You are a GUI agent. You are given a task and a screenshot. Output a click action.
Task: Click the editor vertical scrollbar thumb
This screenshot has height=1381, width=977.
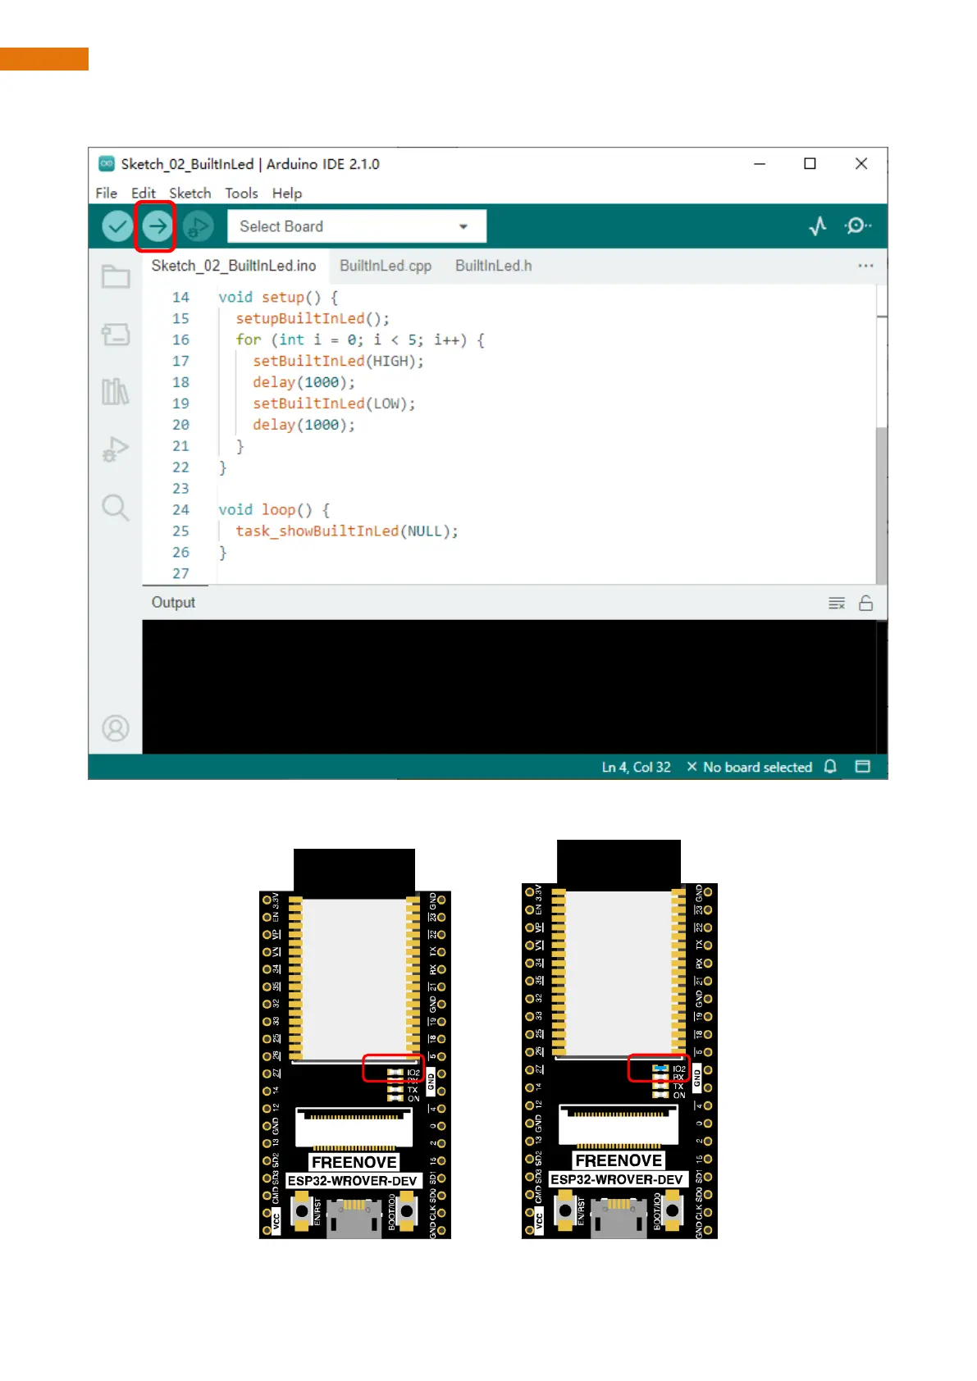click(x=881, y=504)
